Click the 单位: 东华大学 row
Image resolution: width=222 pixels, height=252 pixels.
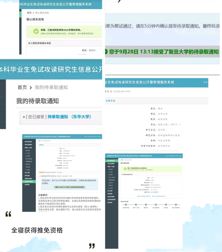(159, 114)
